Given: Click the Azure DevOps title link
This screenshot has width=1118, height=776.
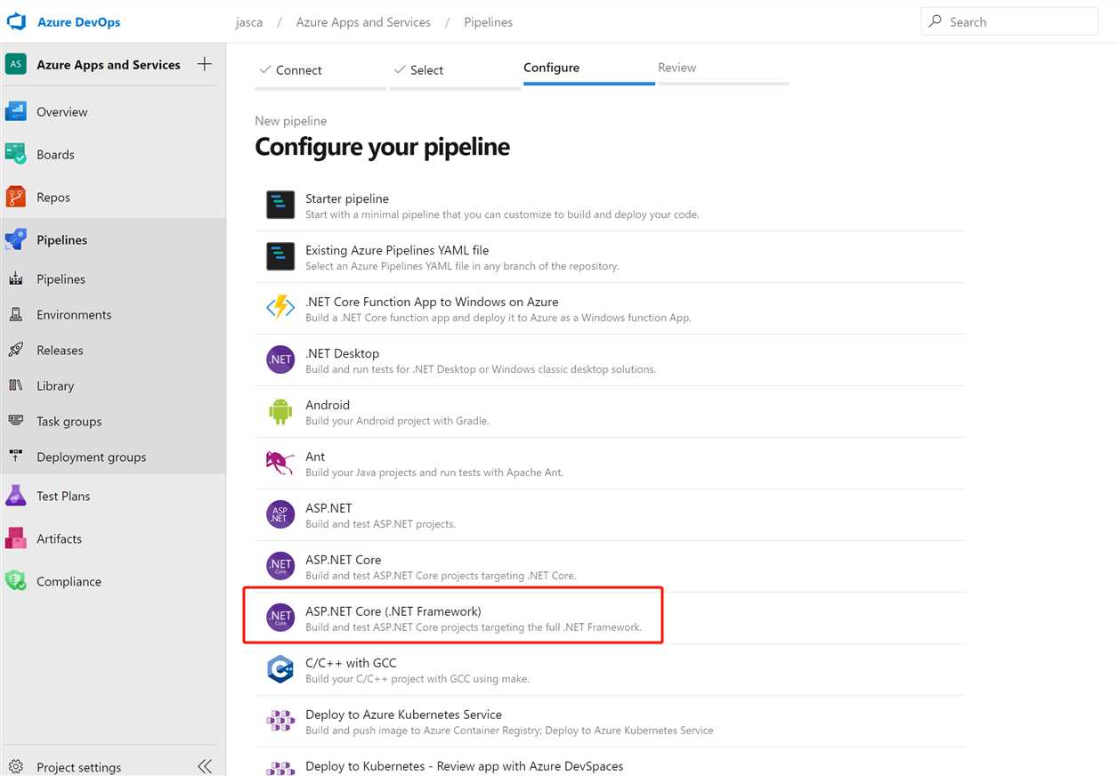Looking at the screenshot, I should tap(78, 22).
